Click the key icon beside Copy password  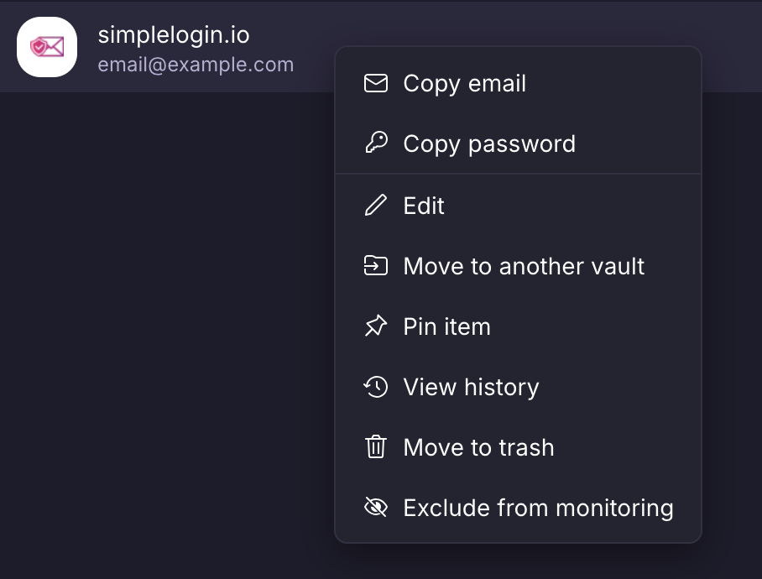tap(376, 143)
